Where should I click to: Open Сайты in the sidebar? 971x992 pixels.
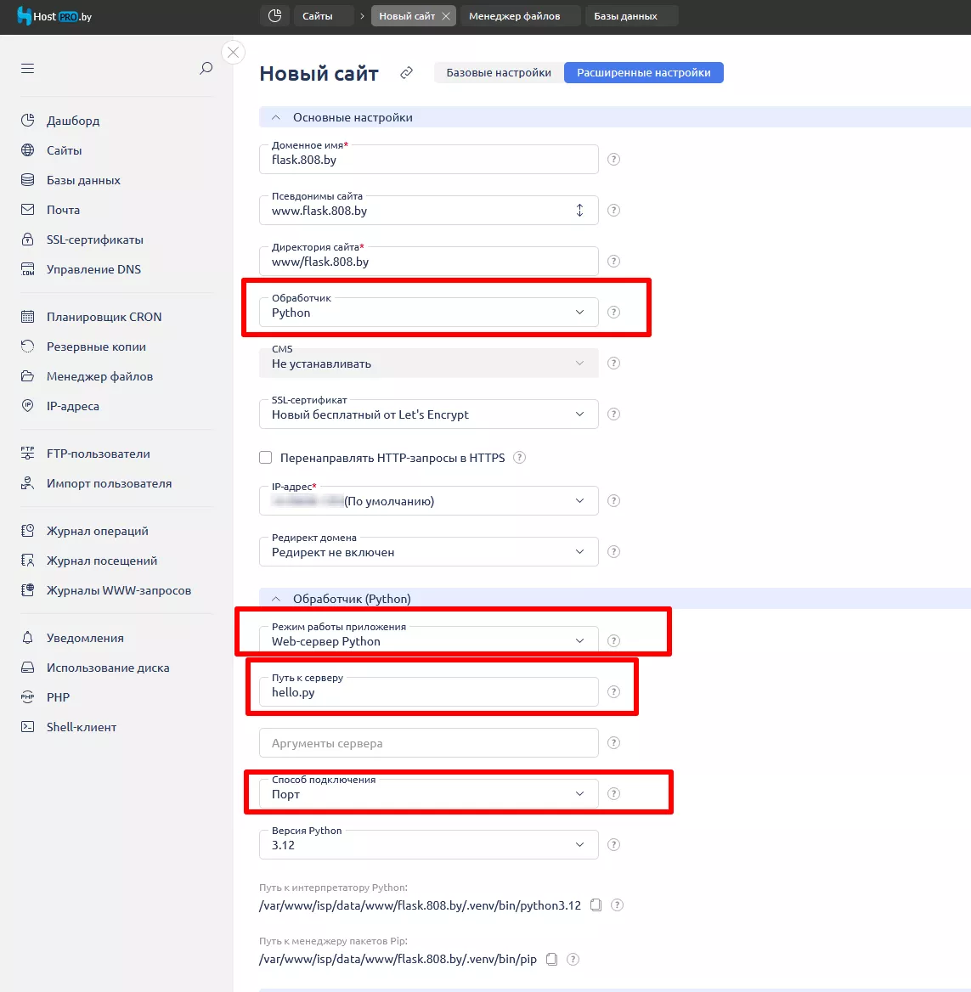(64, 150)
